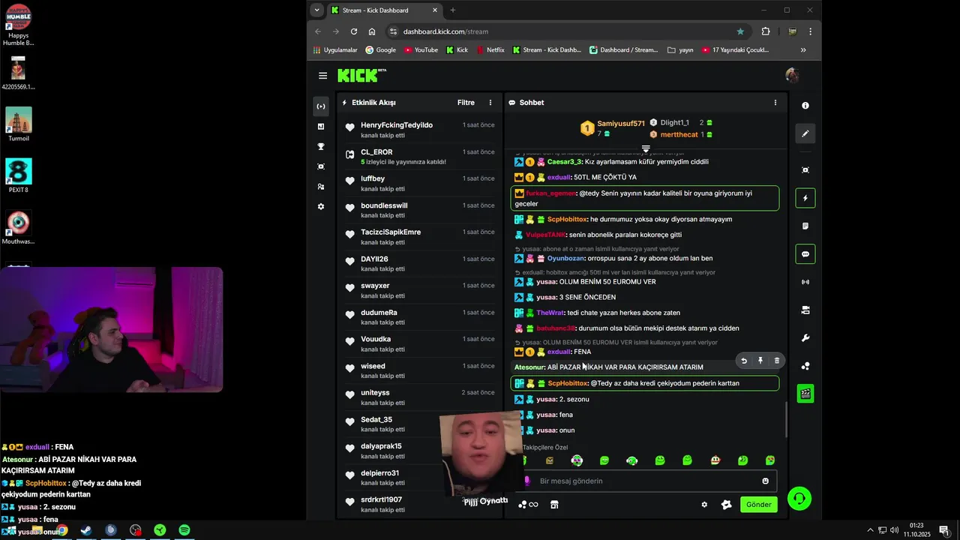Open the trophy achievements icon in sidebar
This screenshot has height=540, width=960.
tap(321, 147)
